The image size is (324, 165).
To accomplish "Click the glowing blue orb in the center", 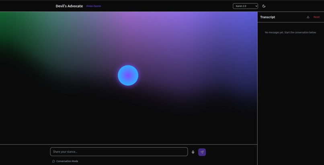I will tap(128, 75).
